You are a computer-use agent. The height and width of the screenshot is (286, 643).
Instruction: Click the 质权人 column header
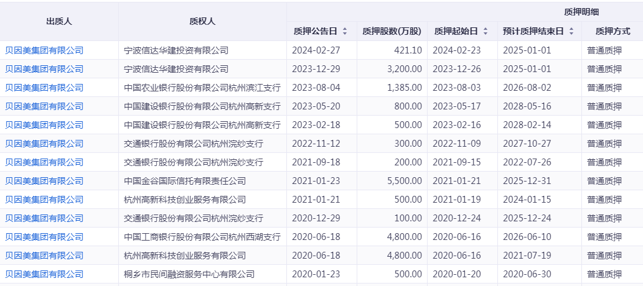click(202, 22)
